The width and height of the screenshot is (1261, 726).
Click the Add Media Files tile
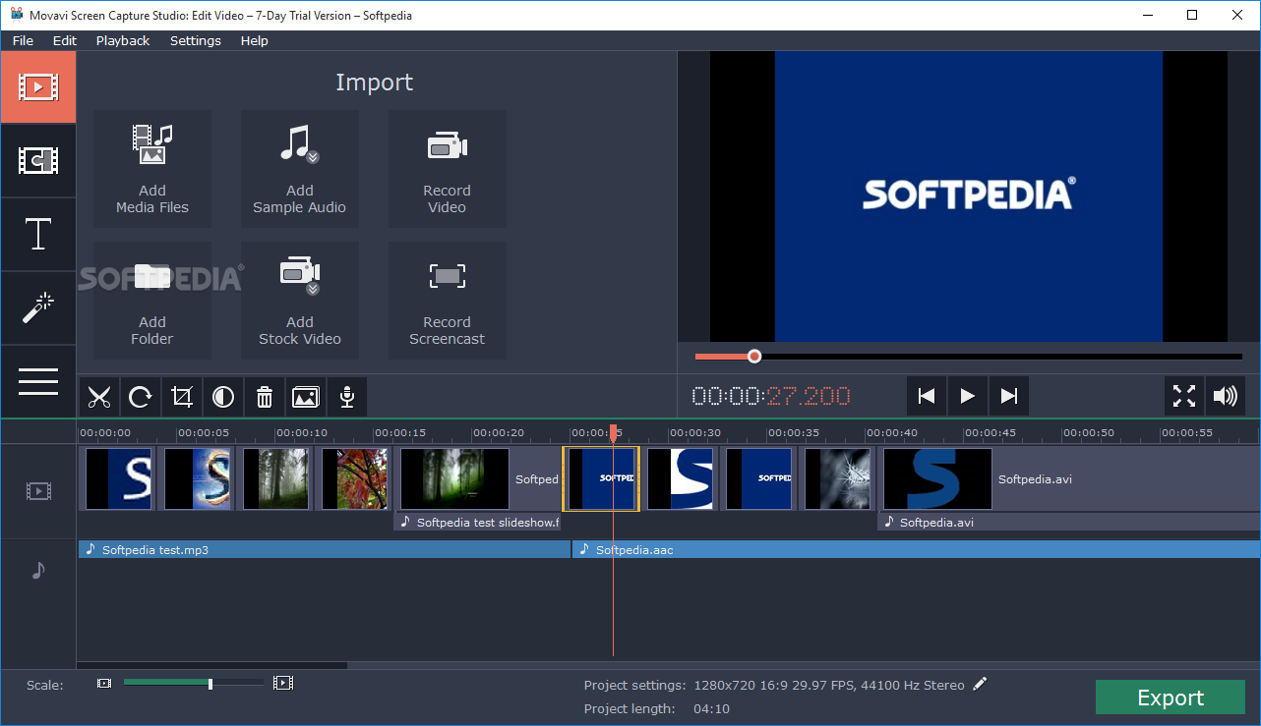click(x=152, y=169)
